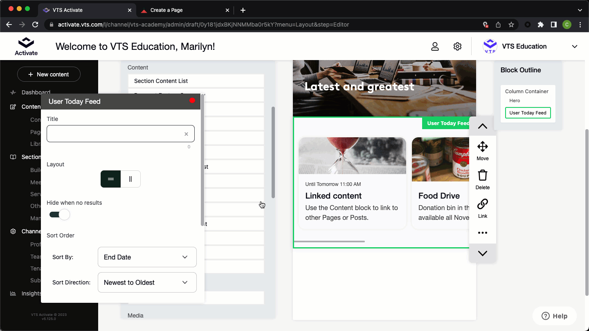
Task: Click the browser side panel icon
Action: (553, 25)
